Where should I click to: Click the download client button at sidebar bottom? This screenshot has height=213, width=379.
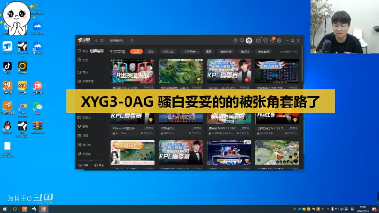click(x=99, y=165)
